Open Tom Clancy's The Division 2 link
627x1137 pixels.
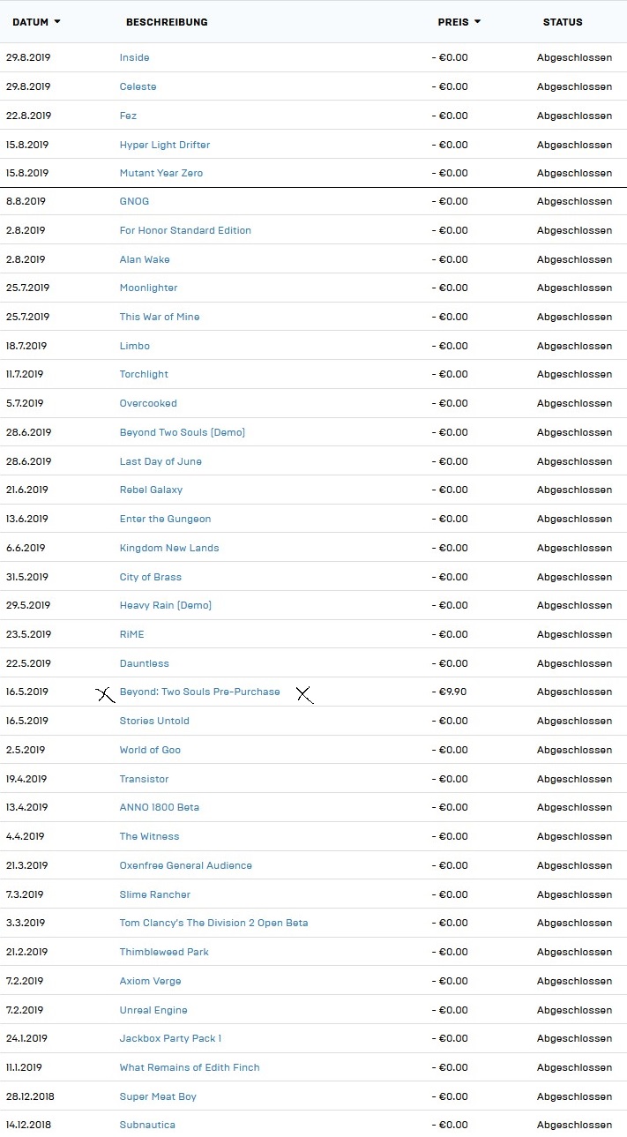click(x=214, y=923)
